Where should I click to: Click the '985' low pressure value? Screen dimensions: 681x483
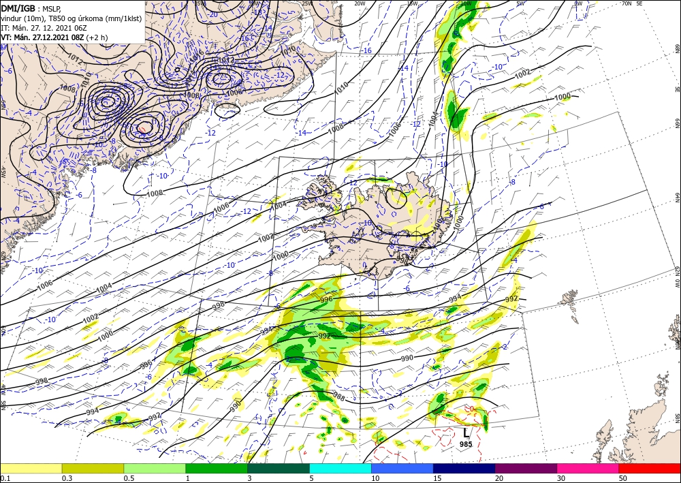click(466, 444)
